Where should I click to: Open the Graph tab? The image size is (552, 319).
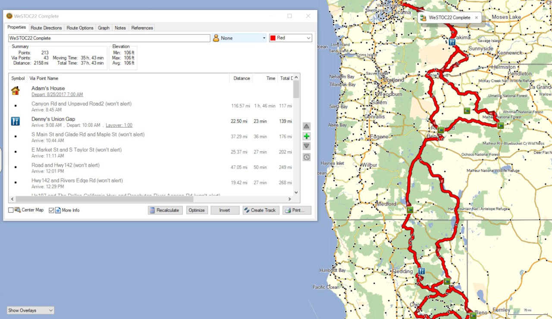(x=103, y=28)
